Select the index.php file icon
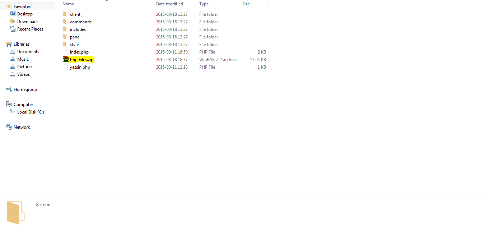This screenshot has width=489, height=226. (65, 52)
